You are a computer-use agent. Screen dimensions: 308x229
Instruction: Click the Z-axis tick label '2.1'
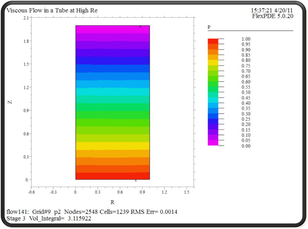[26, 18]
